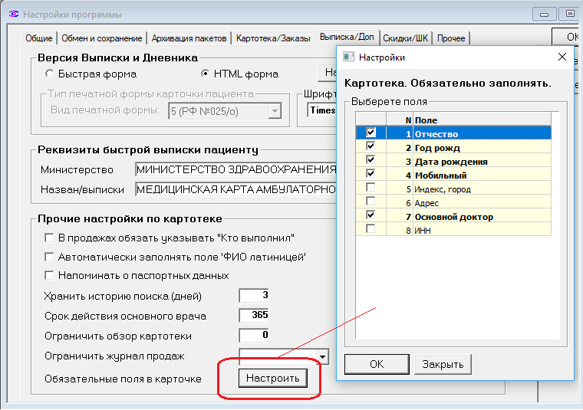The image size is (583, 410).
Task: Toggle auto-fill 'ФИО латиницей' checkbox
Action: click(x=49, y=257)
